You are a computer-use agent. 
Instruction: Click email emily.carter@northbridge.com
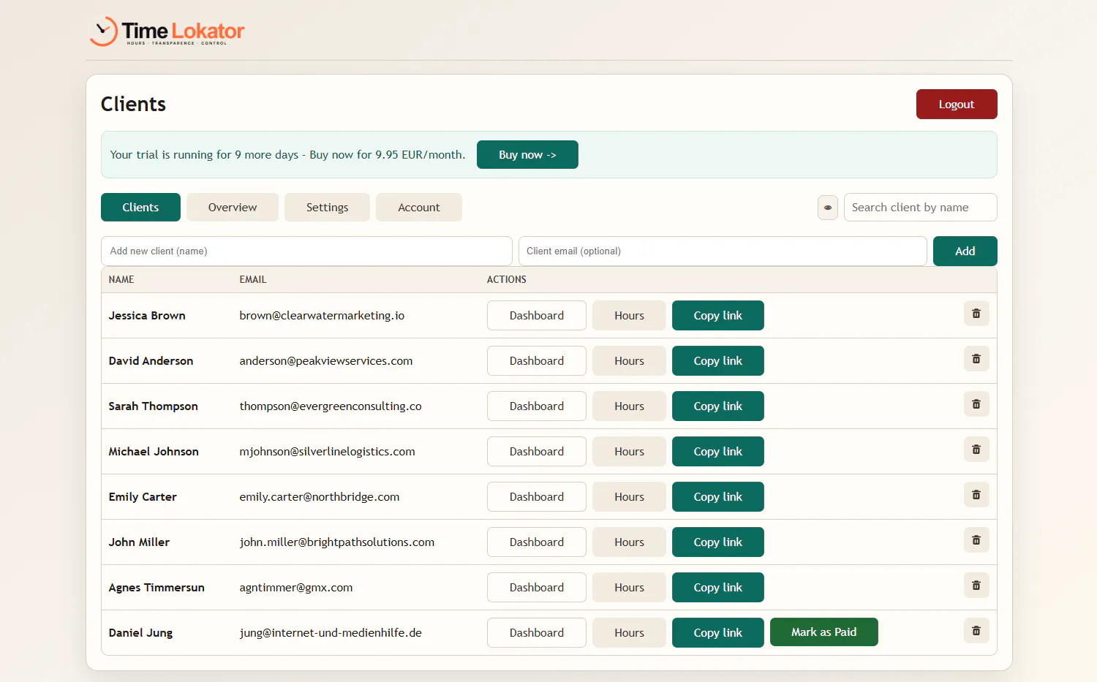[320, 496]
